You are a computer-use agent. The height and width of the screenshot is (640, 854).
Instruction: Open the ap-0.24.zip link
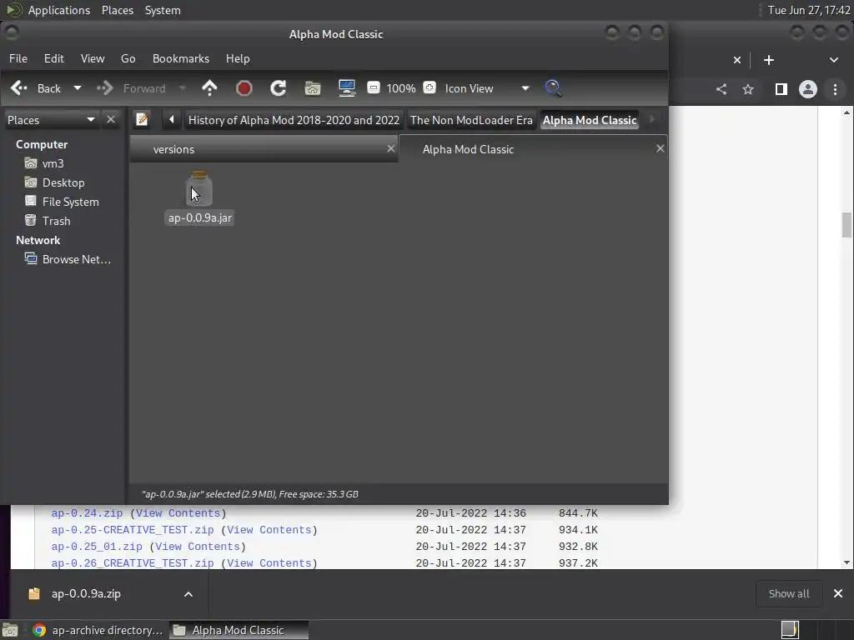(87, 513)
